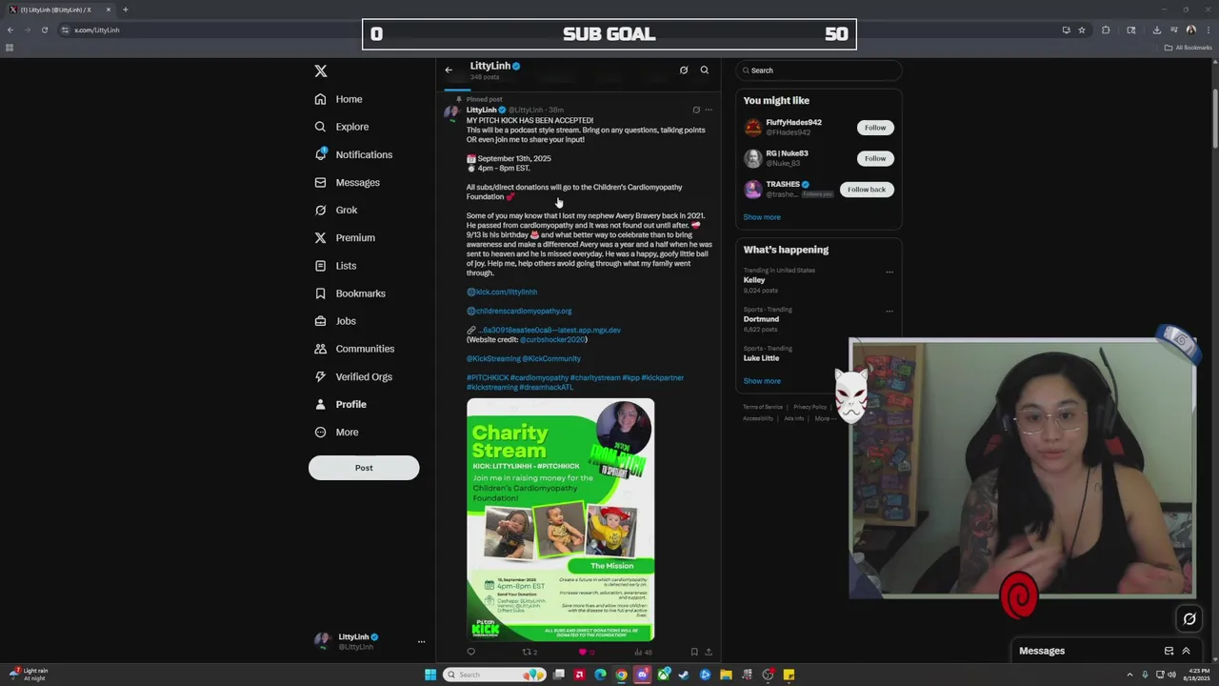This screenshot has height=686, width=1219.
Task: Open the Terms of Service link
Action: pos(763,407)
